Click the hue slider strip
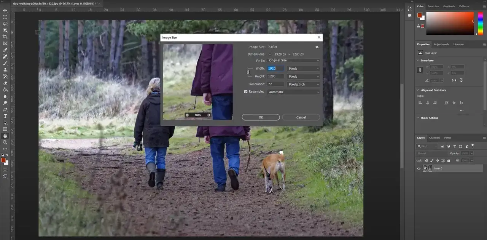 [x=480, y=24]
